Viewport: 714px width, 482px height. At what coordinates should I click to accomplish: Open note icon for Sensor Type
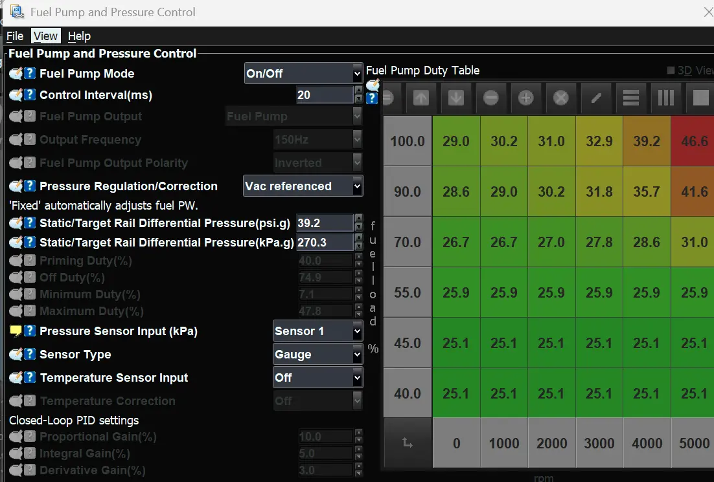pos(16,355)
